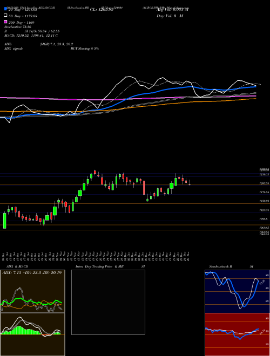
Task: Click the 'Stochastics & R' panel heading
Action: [x=220, y=266]
